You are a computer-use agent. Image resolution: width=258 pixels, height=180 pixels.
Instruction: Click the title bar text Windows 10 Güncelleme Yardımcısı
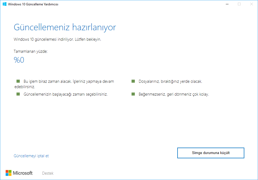tap(33, 4)
